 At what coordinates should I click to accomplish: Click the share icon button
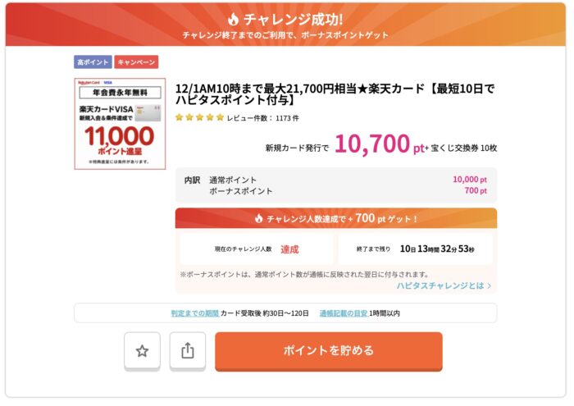(x=187, y=351)
